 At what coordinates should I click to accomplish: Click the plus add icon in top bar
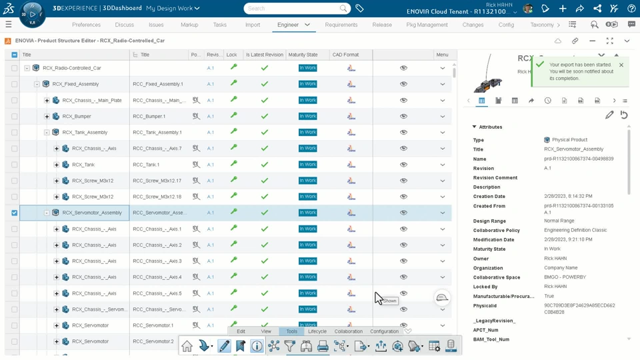563,9
